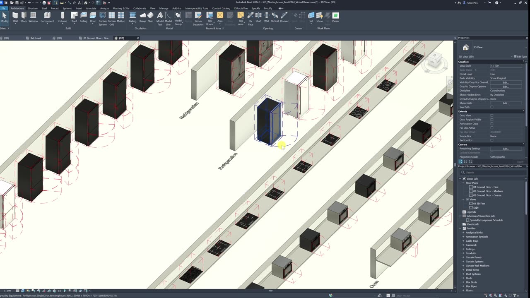Click the Edit Type button
The width and height of the screenshot is (530, 298).
pos(521,57)
